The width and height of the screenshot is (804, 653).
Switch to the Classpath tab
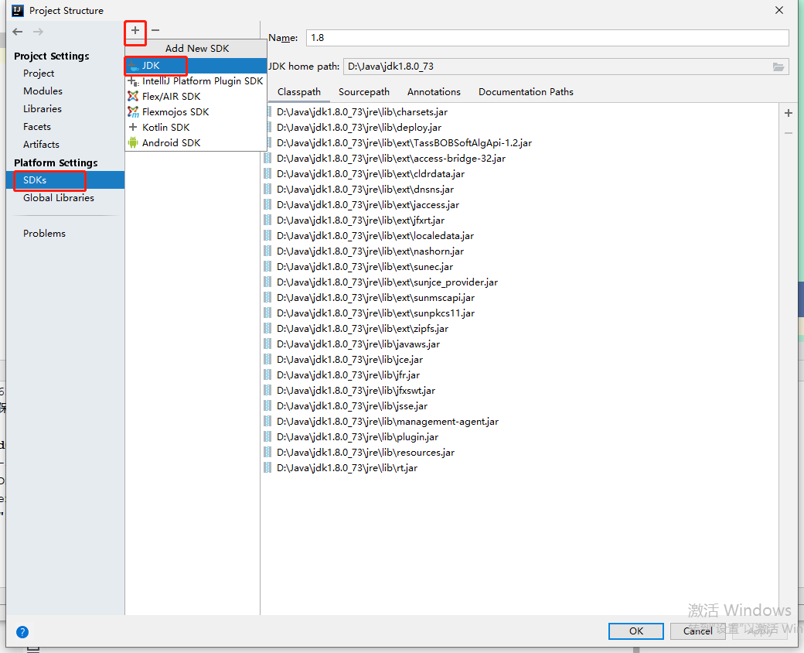(299, 92)
